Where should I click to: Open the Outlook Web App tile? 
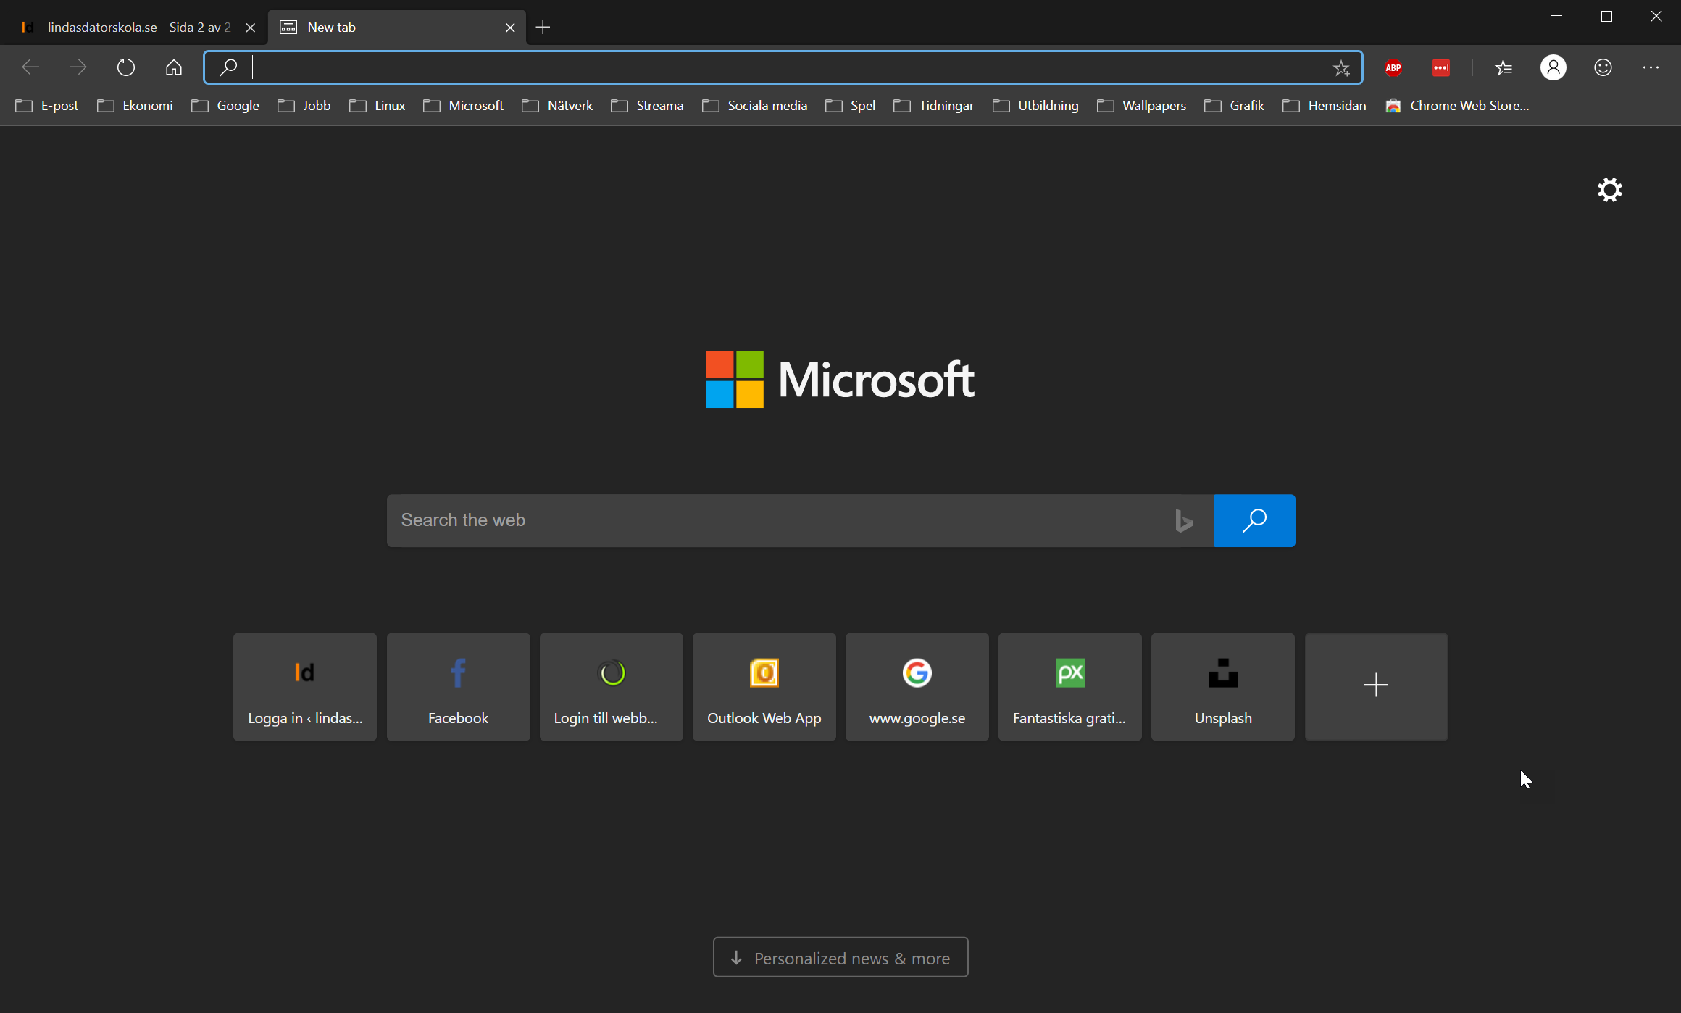pyautogui.click(x=764, y=687)
